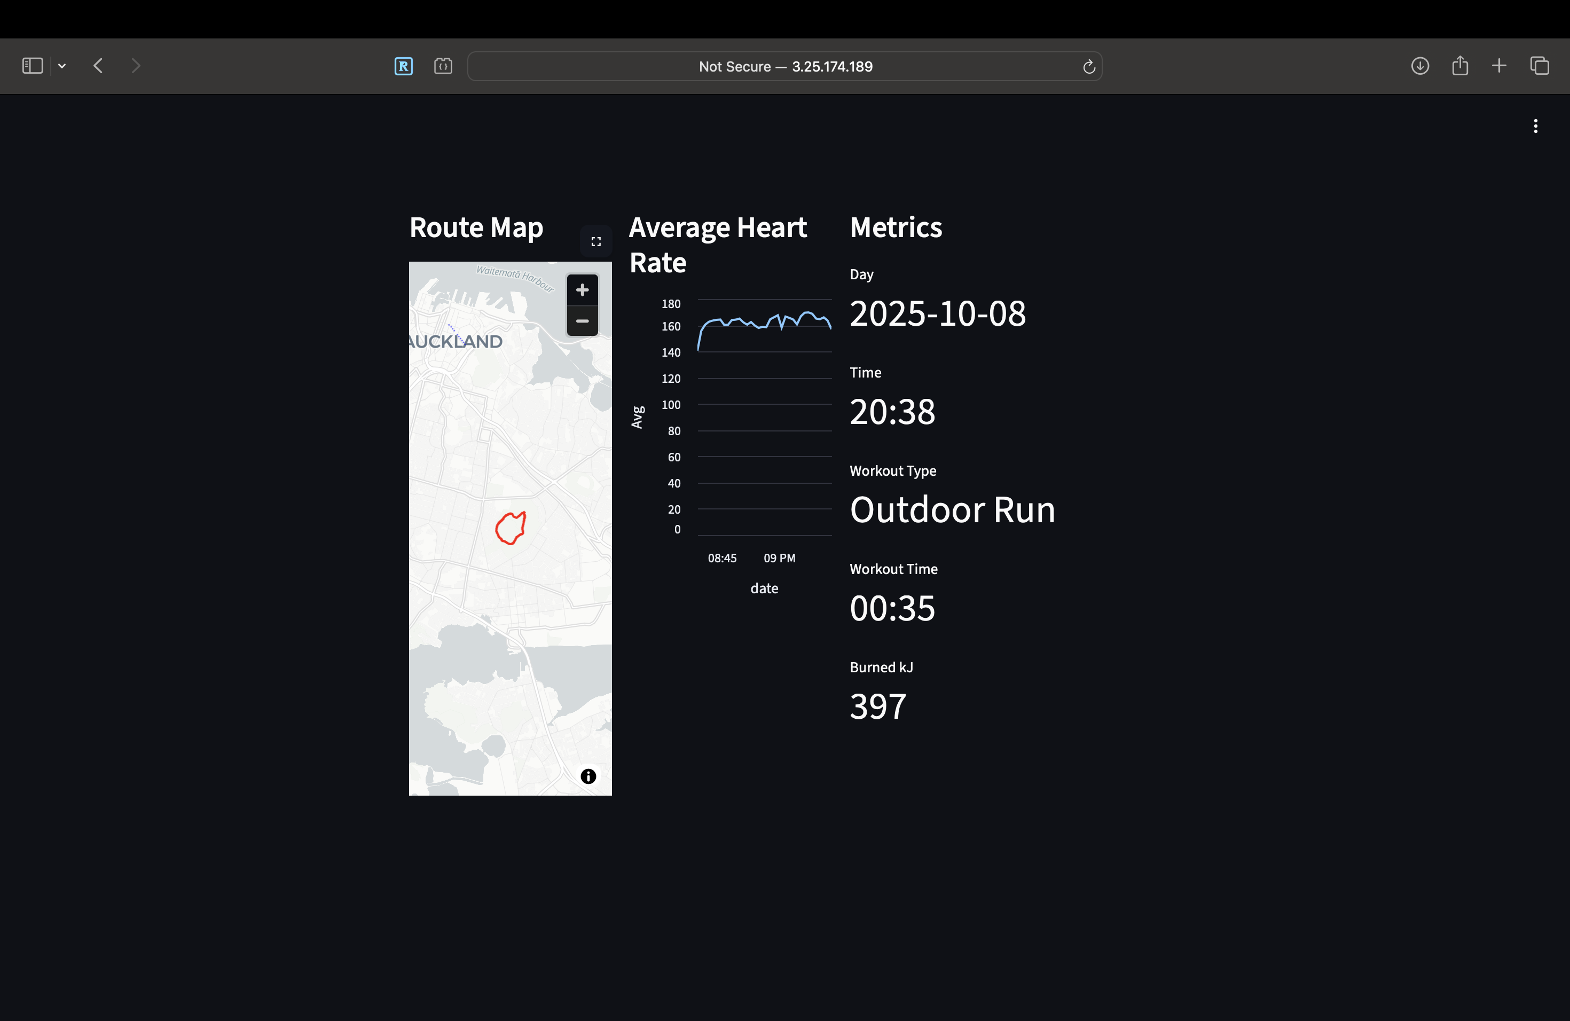Show the tab overview

pos(1539,66)
